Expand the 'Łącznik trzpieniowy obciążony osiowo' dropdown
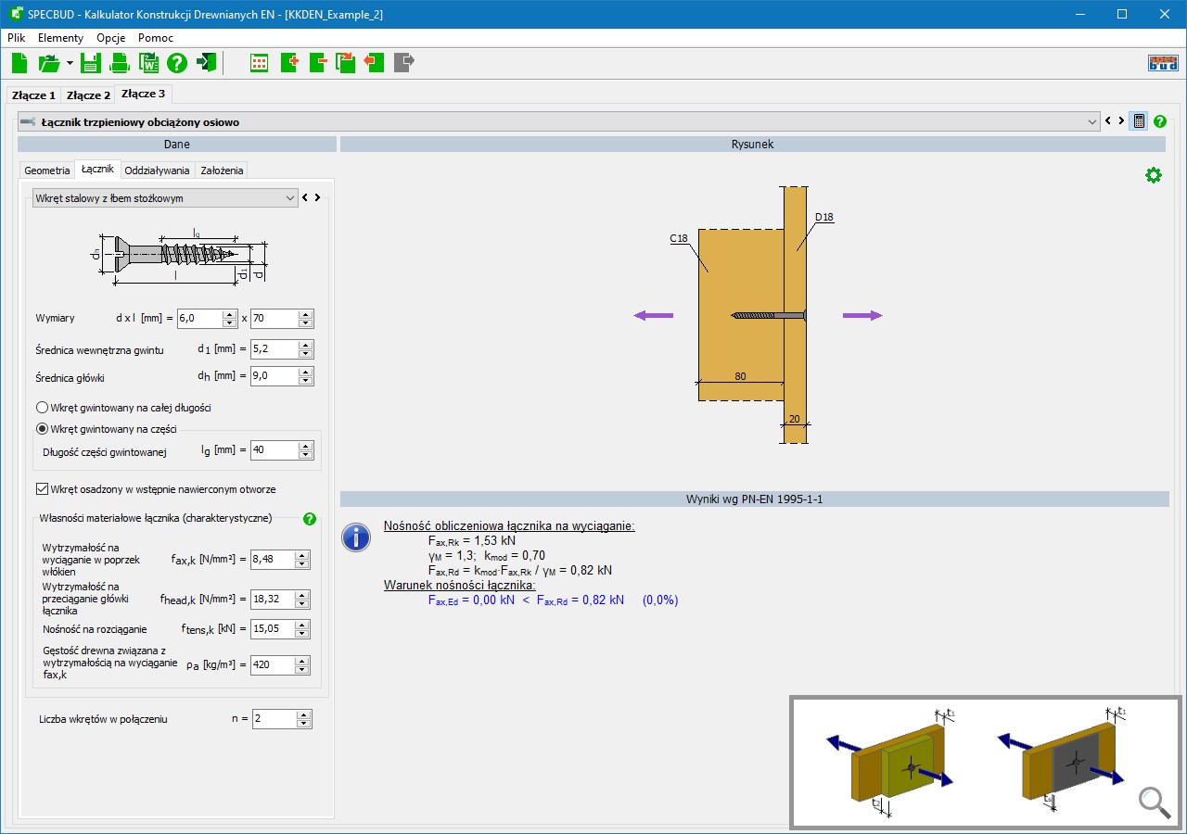This screenshot has height=834, width=1187. tap(1091, 121)
